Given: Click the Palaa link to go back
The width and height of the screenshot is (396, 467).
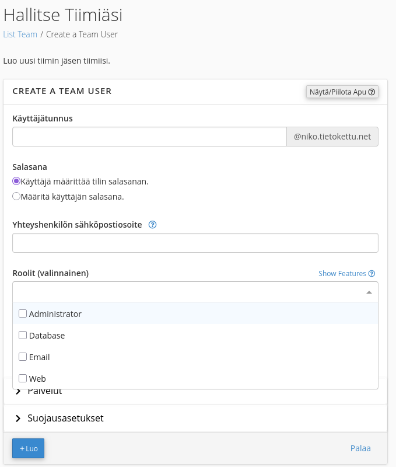Looking at the screenshot, I should coord(360,448).
